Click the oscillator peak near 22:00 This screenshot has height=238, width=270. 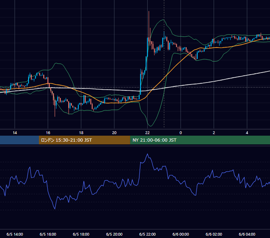click(147, 154)
